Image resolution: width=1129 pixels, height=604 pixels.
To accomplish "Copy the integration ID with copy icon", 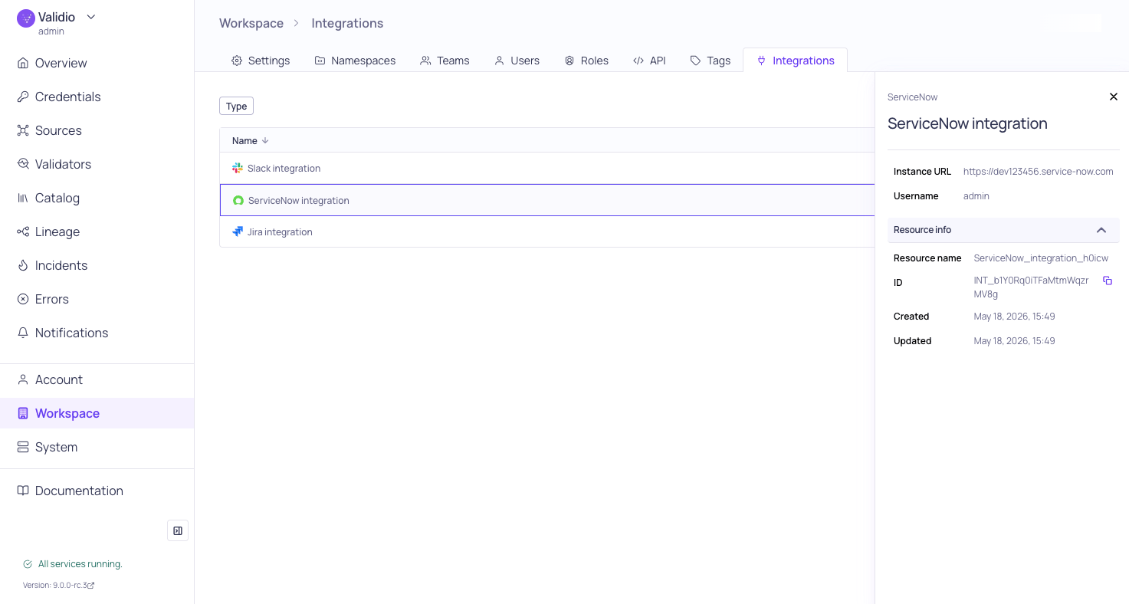I will [1108, 281].
